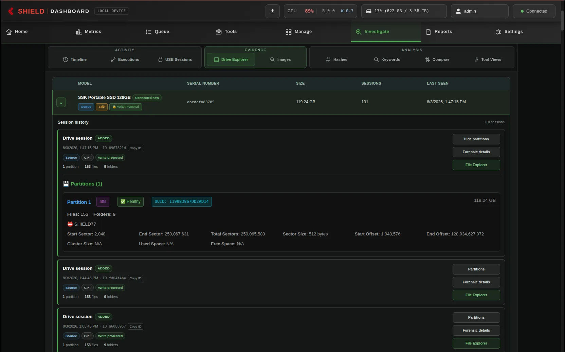Hide partitions for session 8967821d

click(x=476, y=139)
